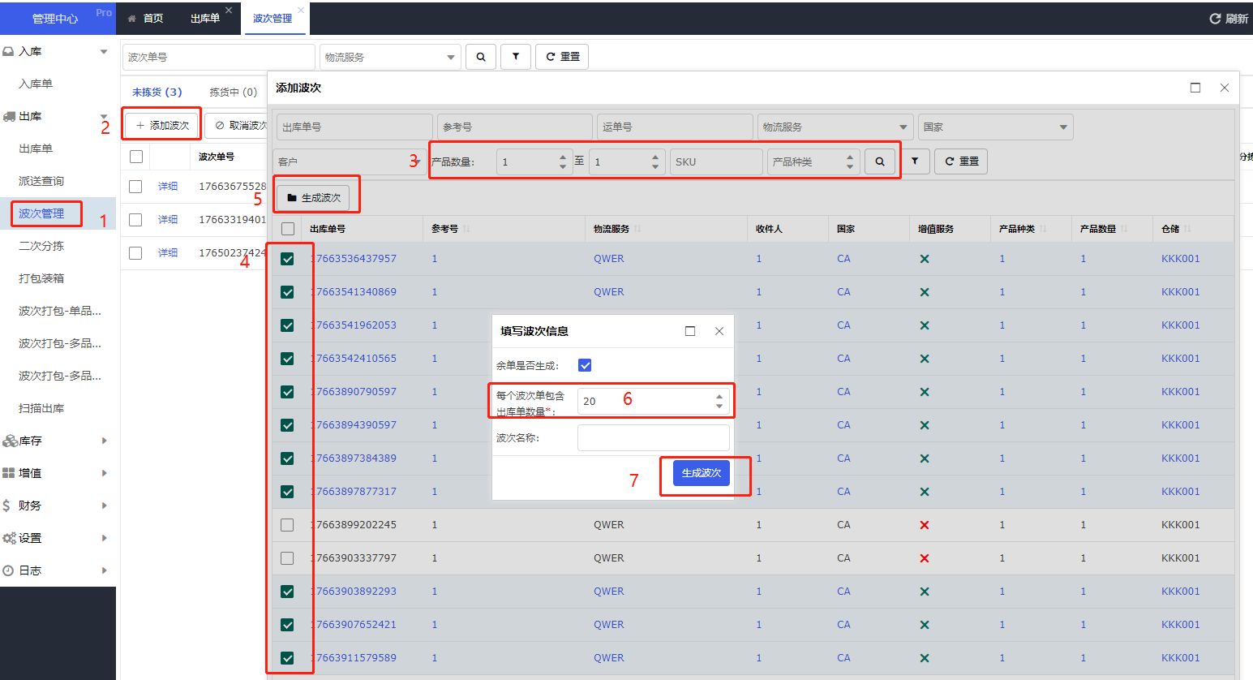This screenshot has width=1253, height=680.
Task: Click red X 增值服务 icon in row 17663899202245
Action: coord(925,525)
